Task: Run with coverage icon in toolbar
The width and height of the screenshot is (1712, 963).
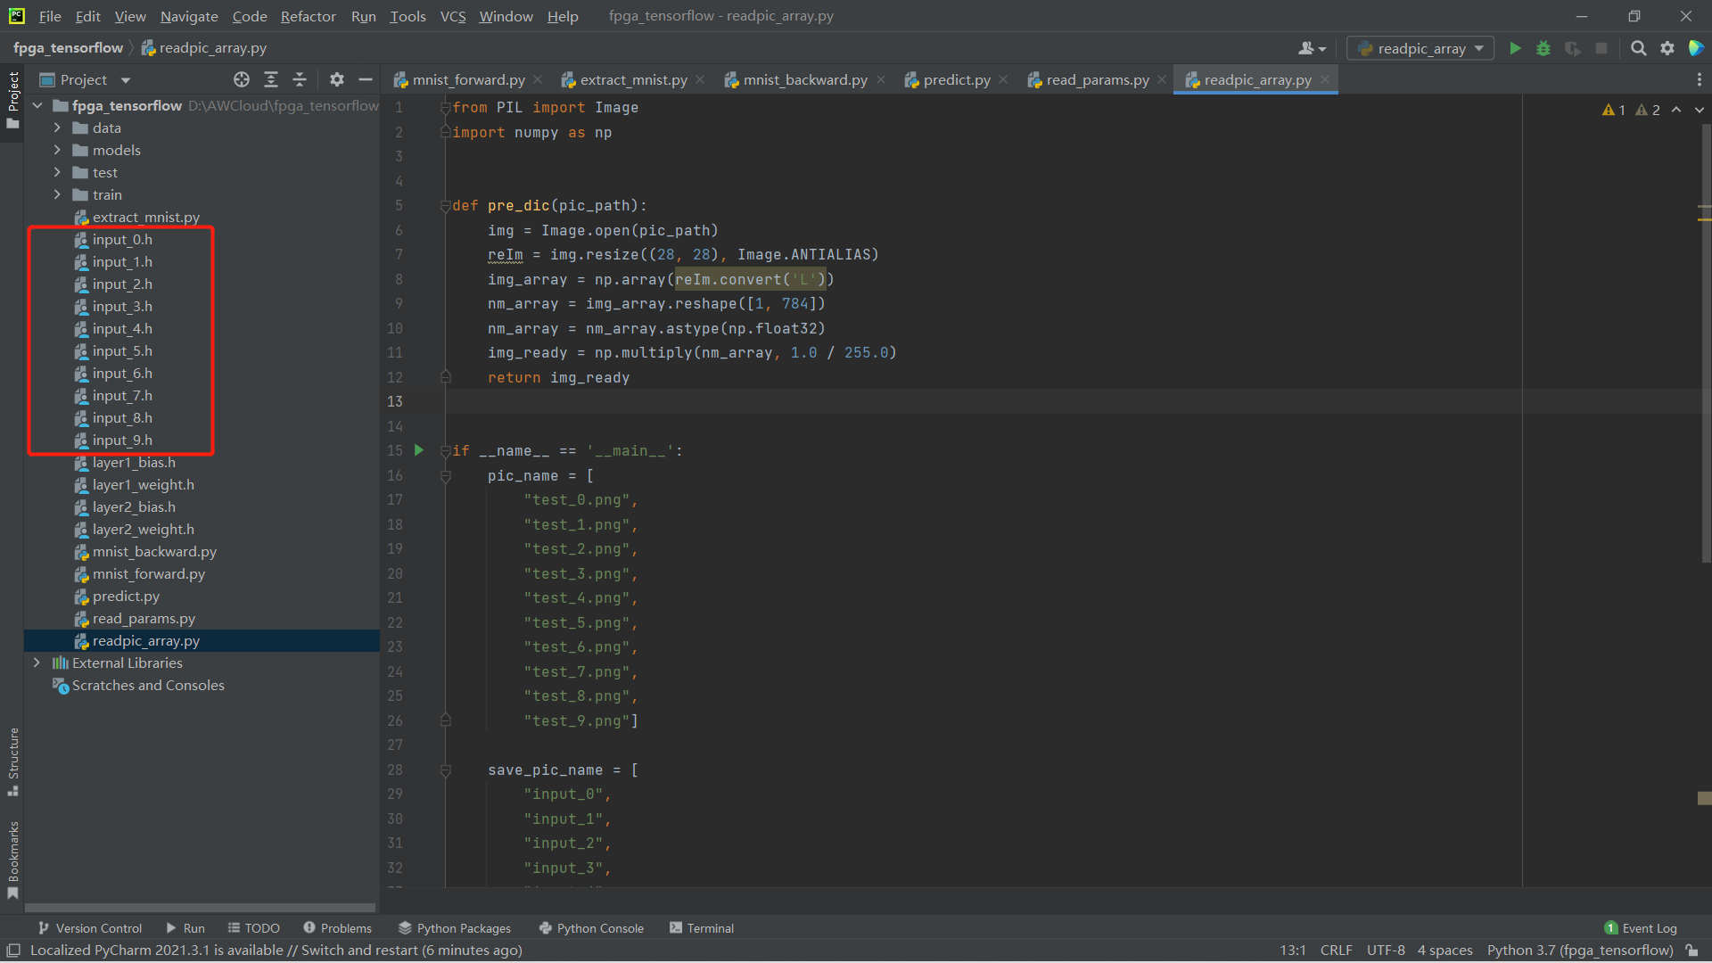Action: 1573,48
